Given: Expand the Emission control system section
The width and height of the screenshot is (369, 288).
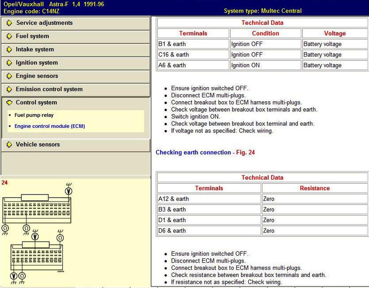Looking at the screenshot, I should tap(76, 89).
